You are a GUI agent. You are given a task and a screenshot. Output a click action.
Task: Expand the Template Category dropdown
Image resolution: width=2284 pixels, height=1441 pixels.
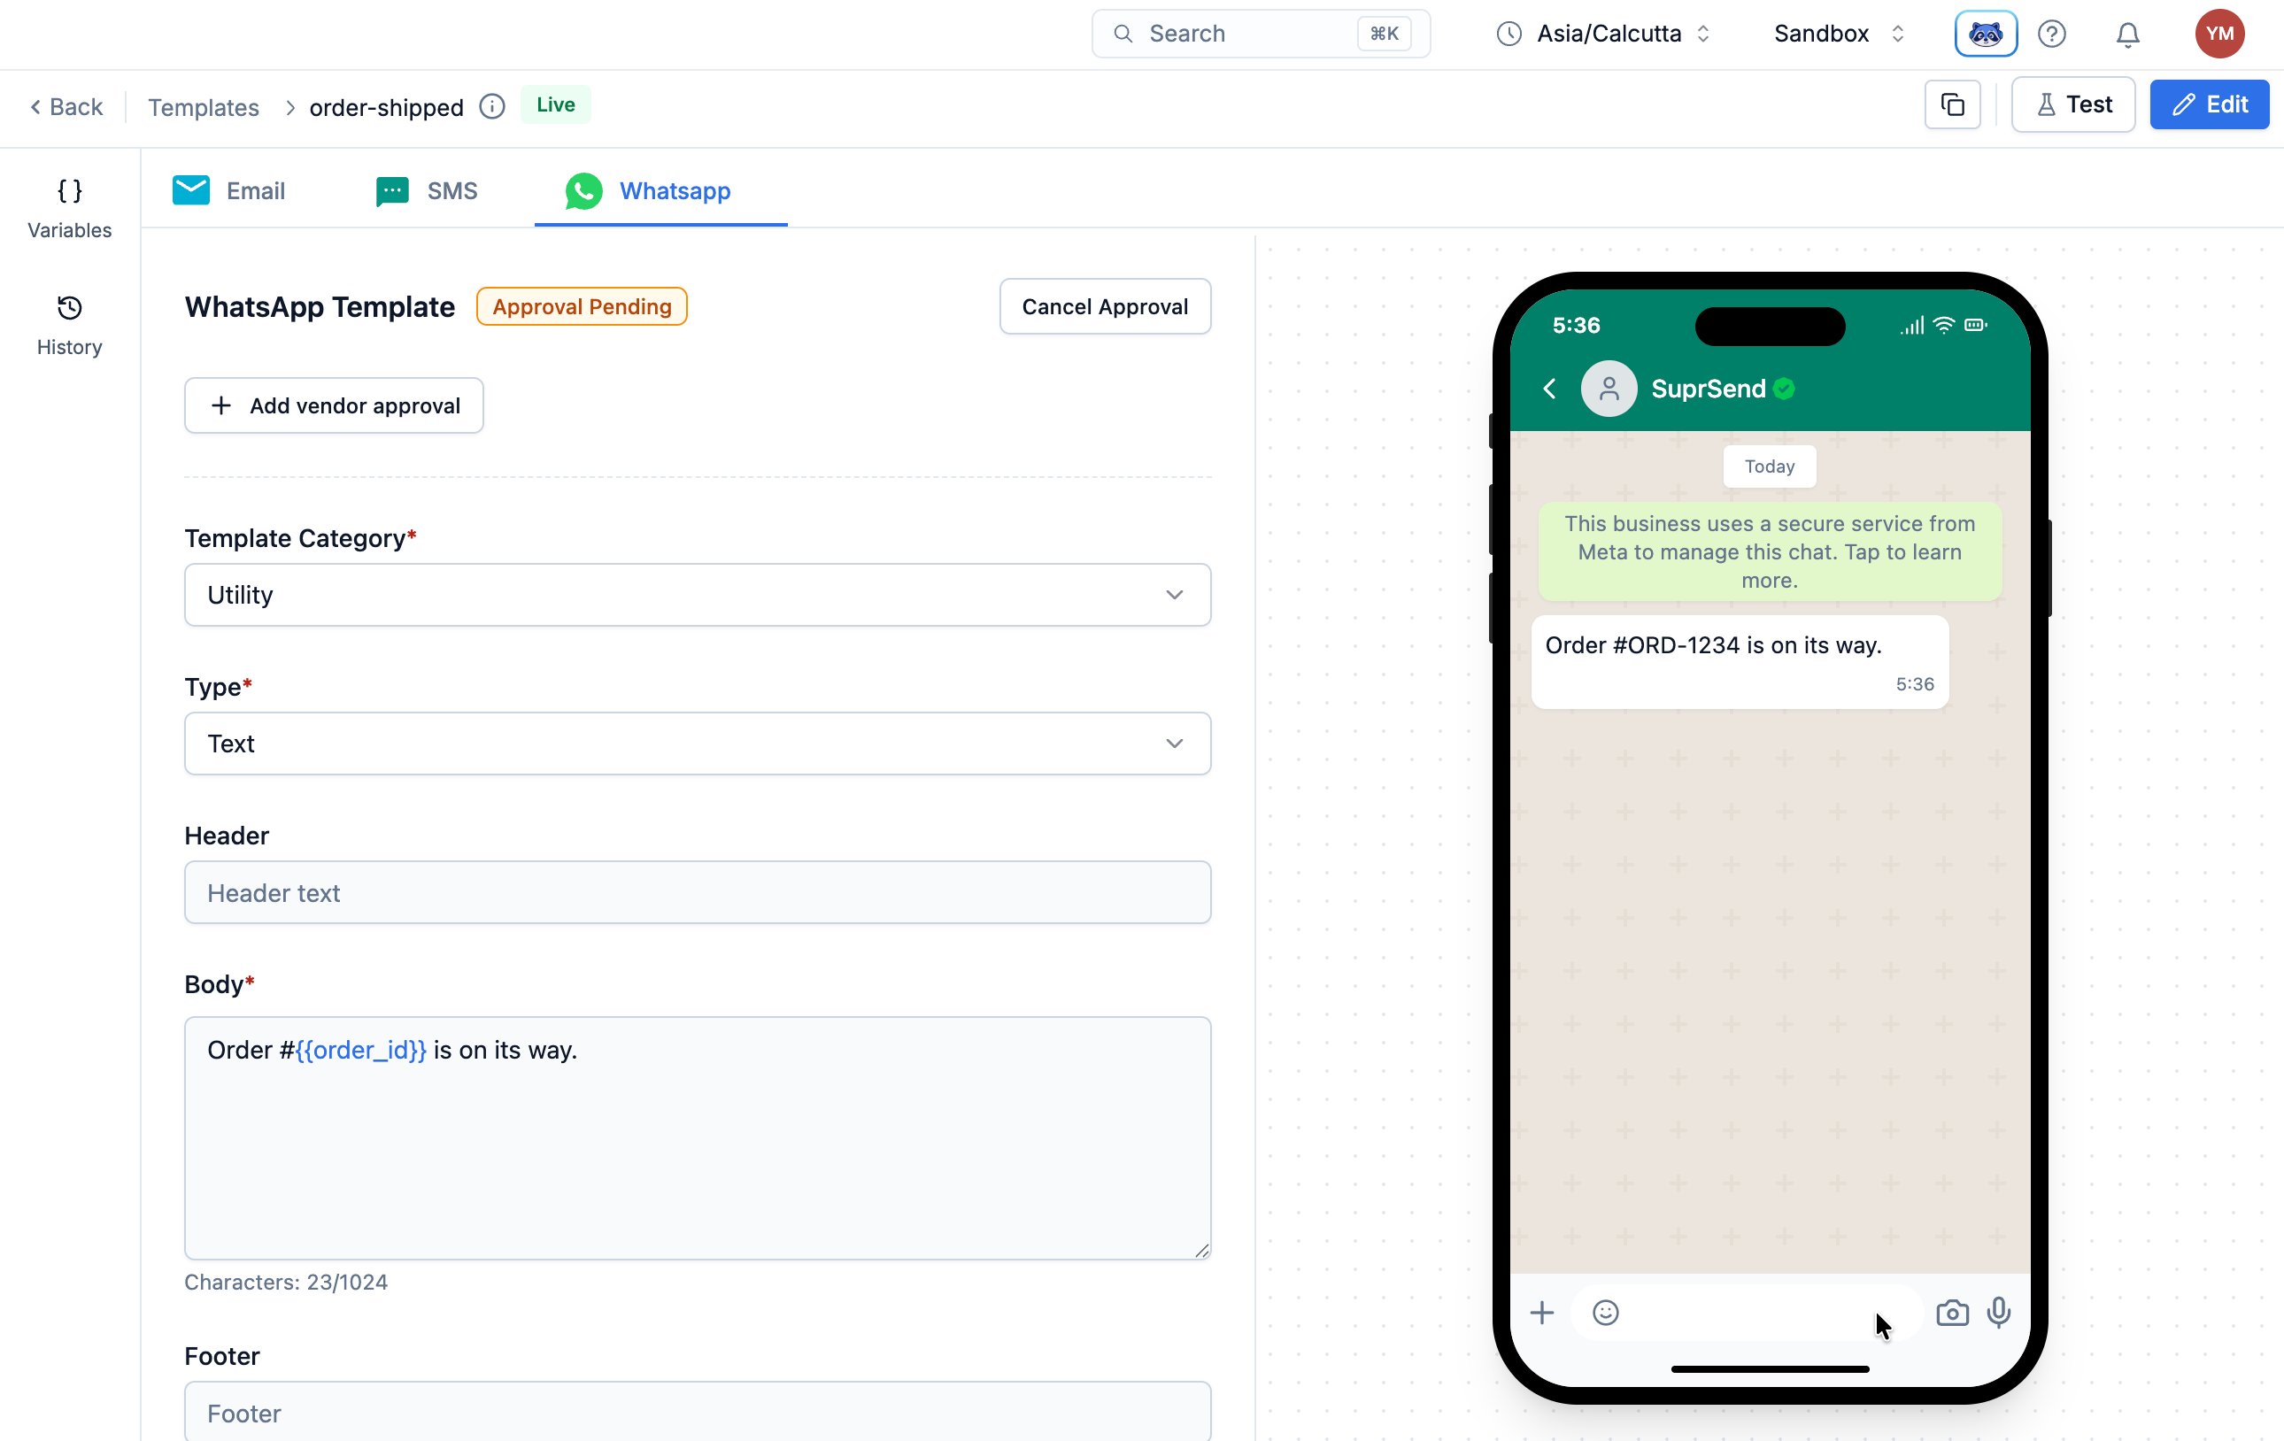pyautogui.click(x=698, y=595)
